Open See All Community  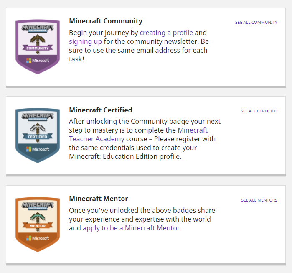(256, 22)
